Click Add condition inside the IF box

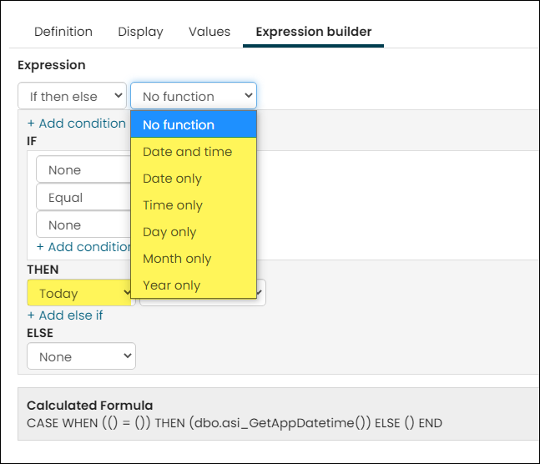[83, 247]
